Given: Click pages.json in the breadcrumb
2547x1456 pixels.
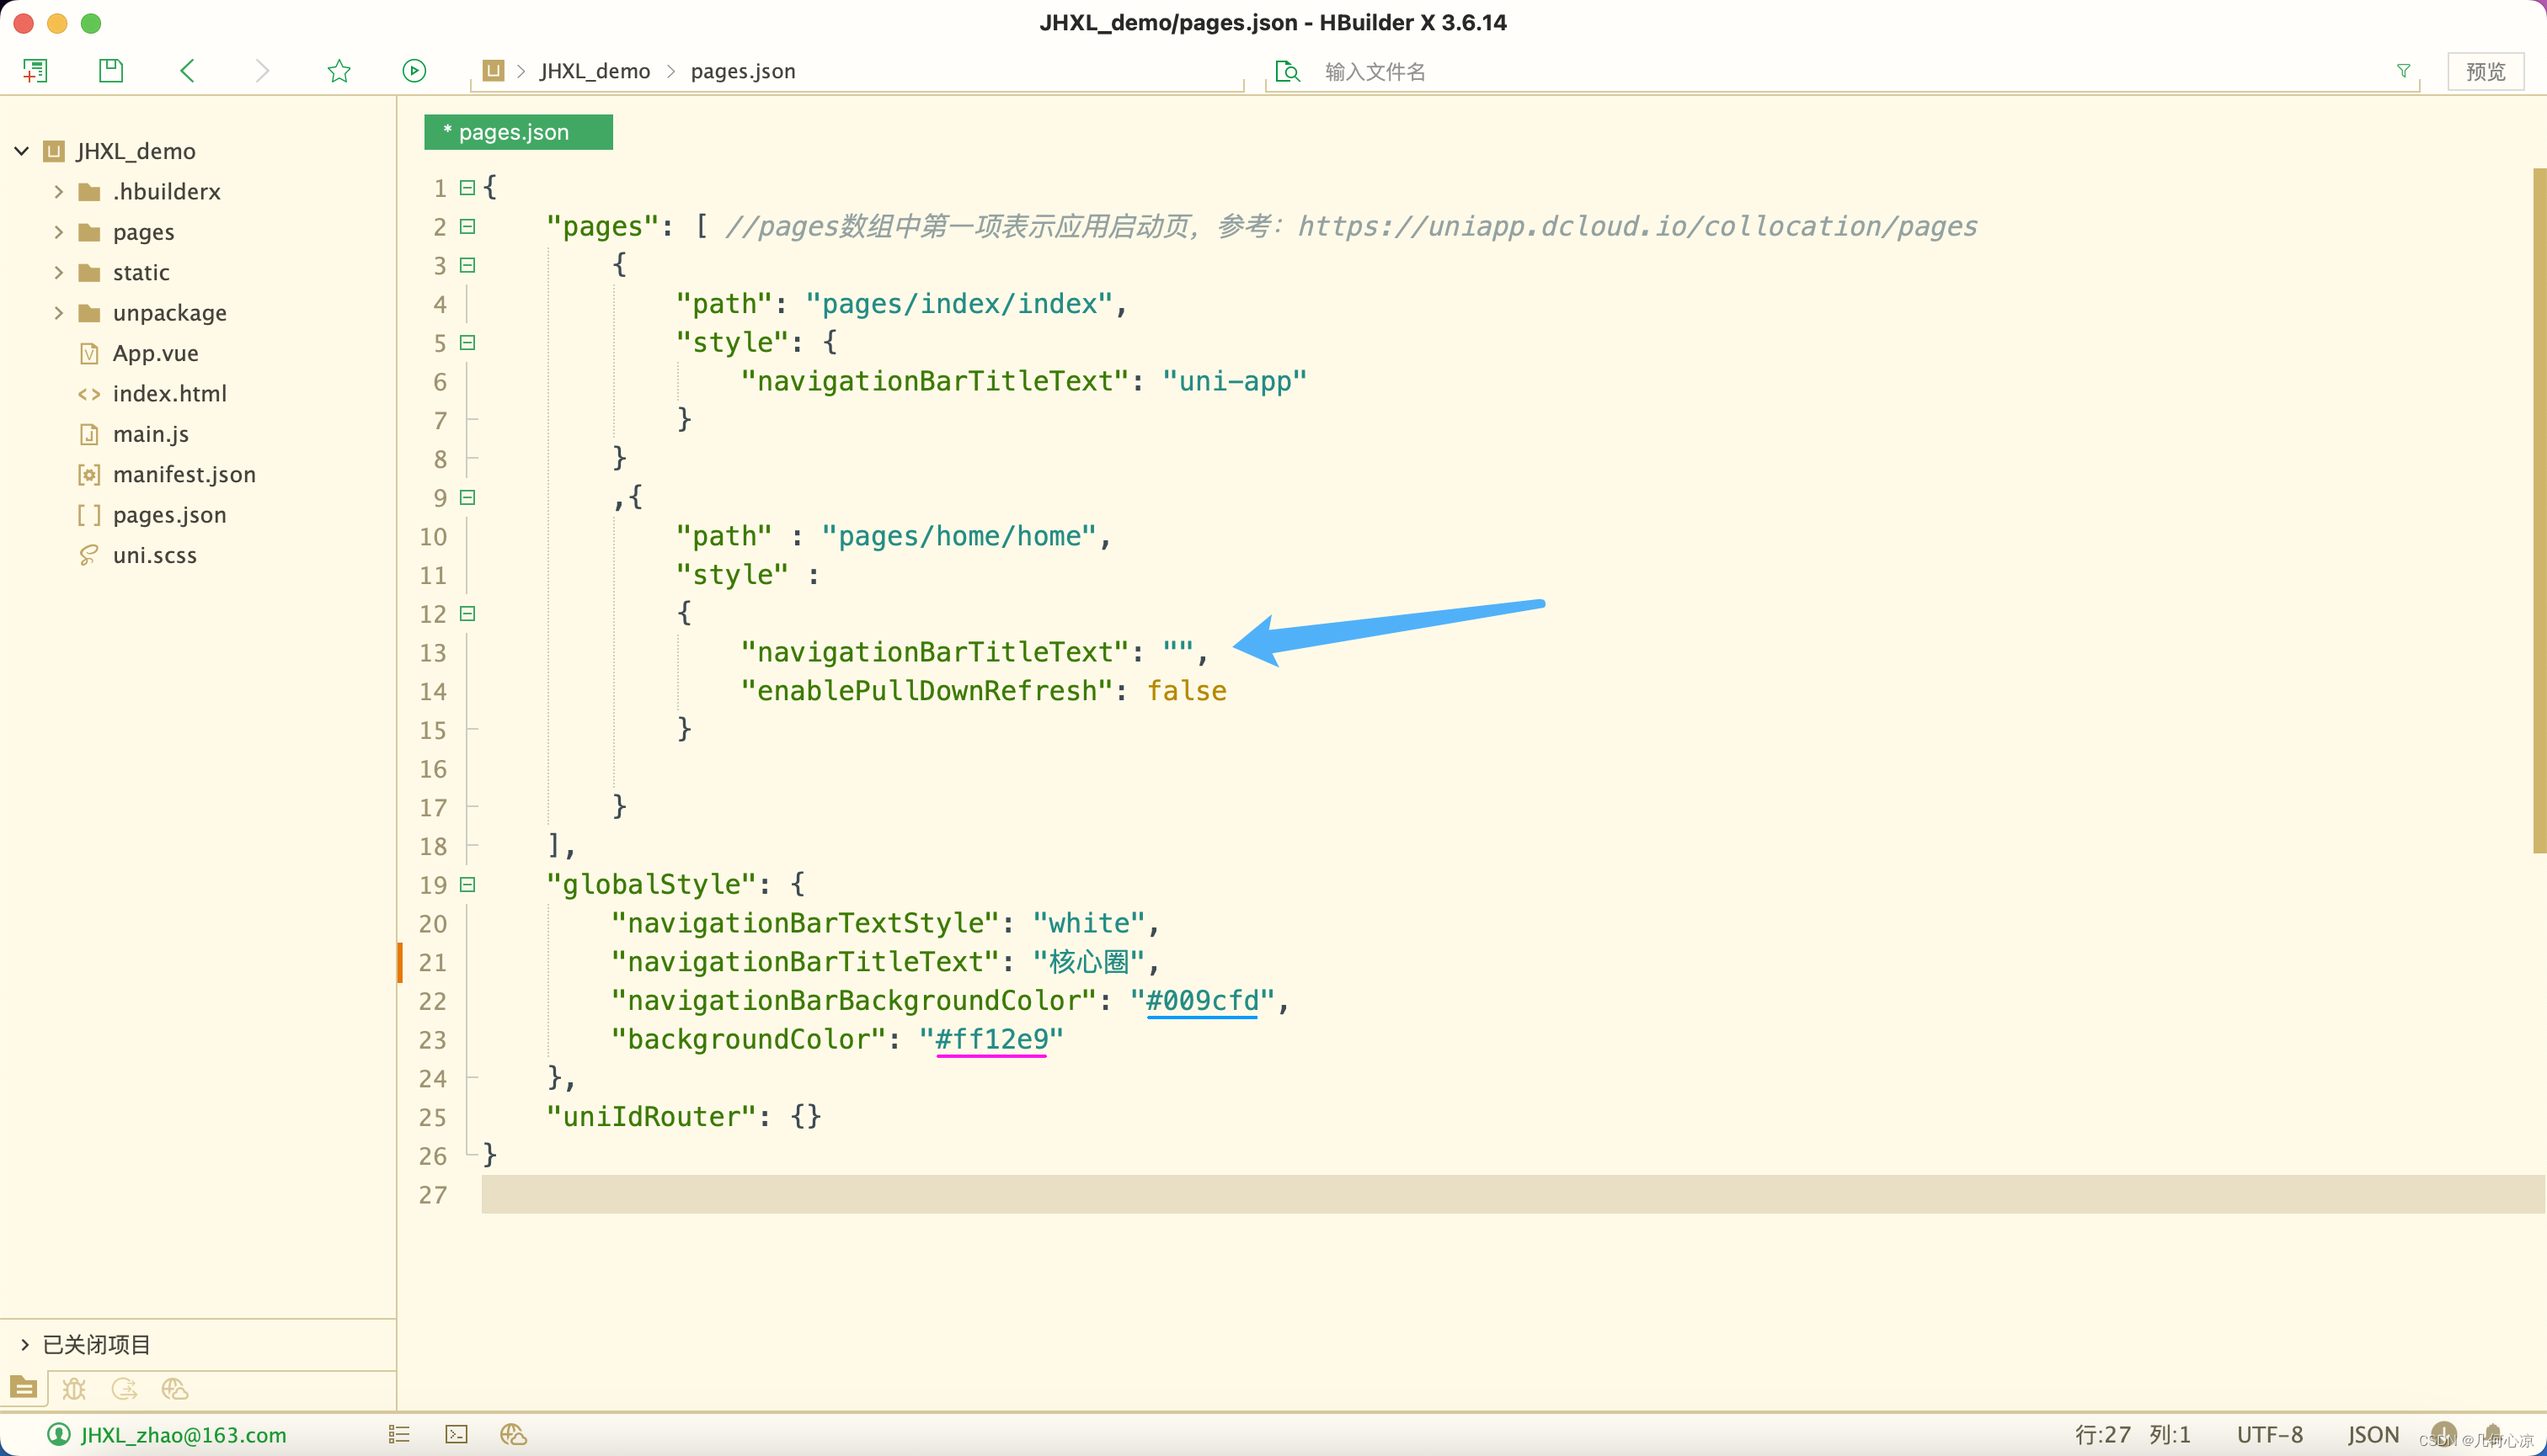Looking at the screenshot, I should point(743,71).
